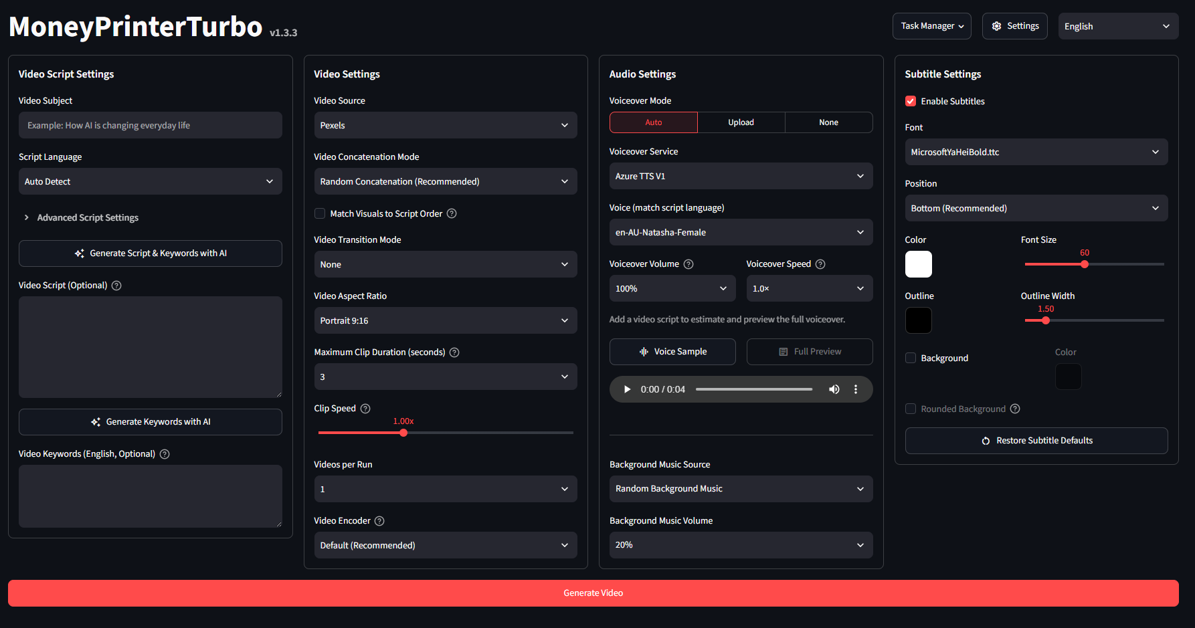Click the Full Preview button

[810, 352]
